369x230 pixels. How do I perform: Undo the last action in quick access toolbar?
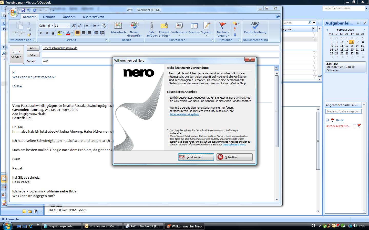(x=29, y=10)
